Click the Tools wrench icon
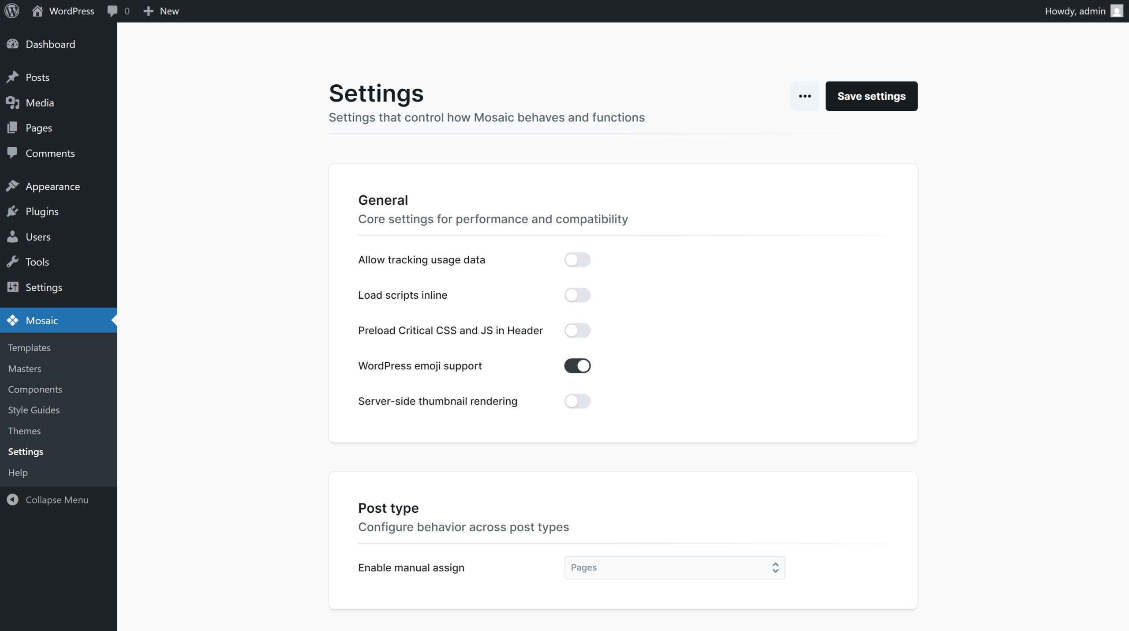Viewport: 1129px width, 631px height. (13, 262)
